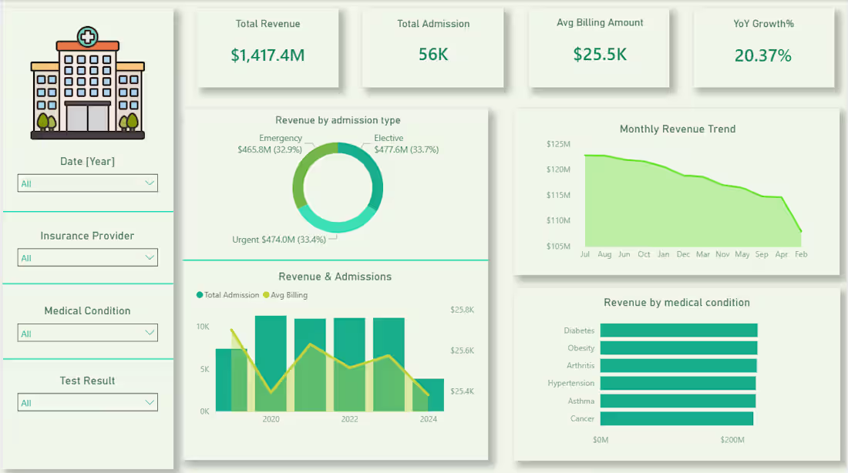Click the Avg Billing legend marker
Viewport: 848px width, 473px height.
tap(266, 294)
